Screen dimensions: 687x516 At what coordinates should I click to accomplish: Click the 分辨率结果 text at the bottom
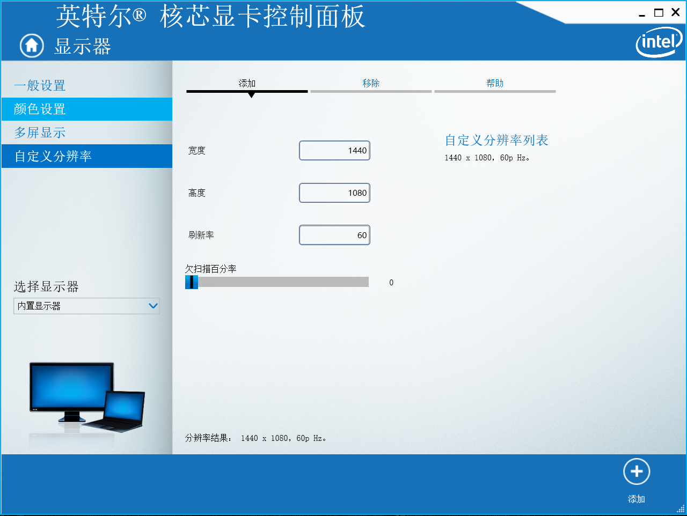255,438
